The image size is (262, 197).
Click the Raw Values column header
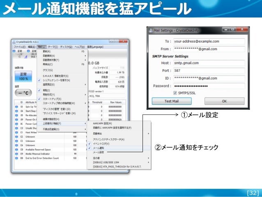pyautogui.click(x=116, y=102)
